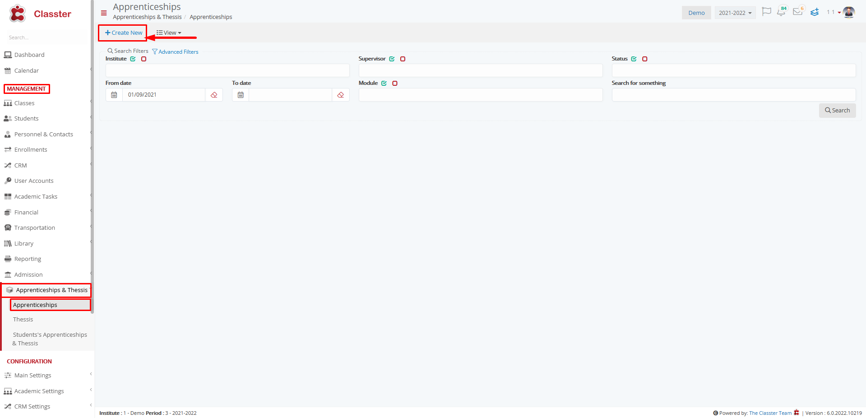Click the From date 01/09/2021 field
This screenshot has height=418, width=866.
[164, 95]
